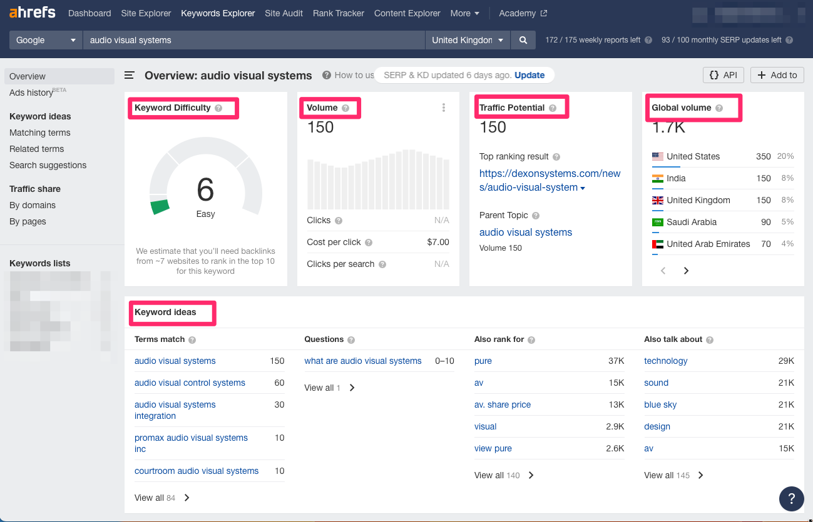Click the help icon next to Also talk about
Screen dimensions: 813x522
coord(710,340)
